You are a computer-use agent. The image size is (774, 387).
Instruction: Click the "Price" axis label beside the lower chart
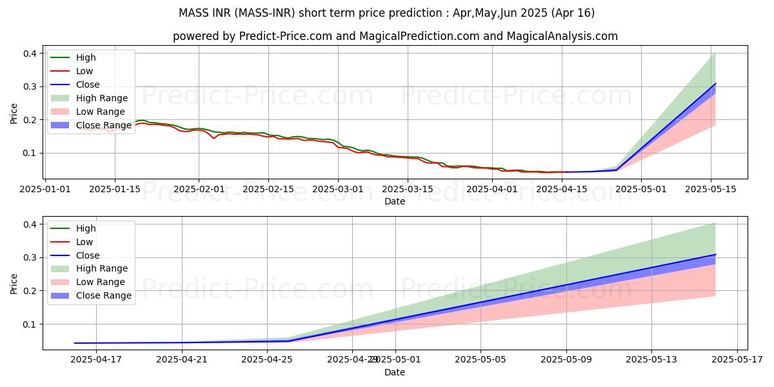14,284
